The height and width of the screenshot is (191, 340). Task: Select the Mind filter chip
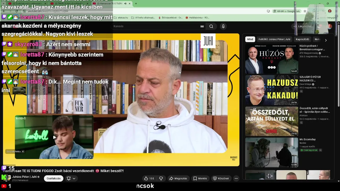click(x=250, y=39)
